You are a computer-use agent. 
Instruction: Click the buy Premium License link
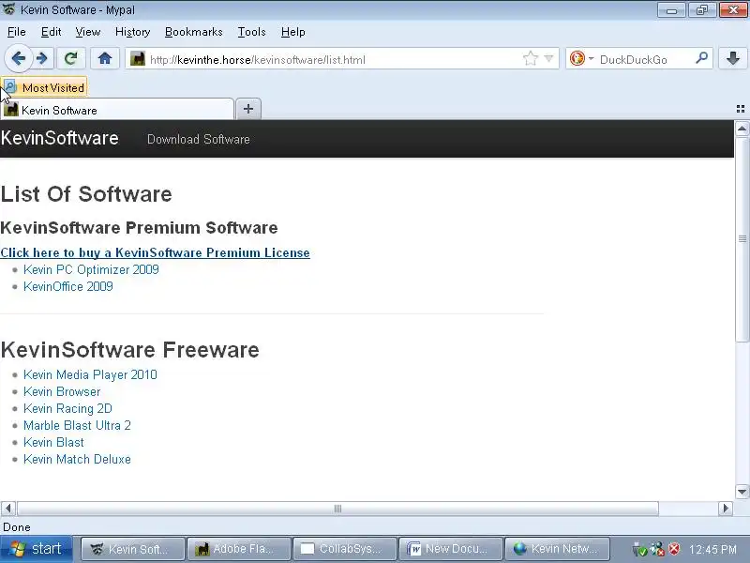point(155,252)
